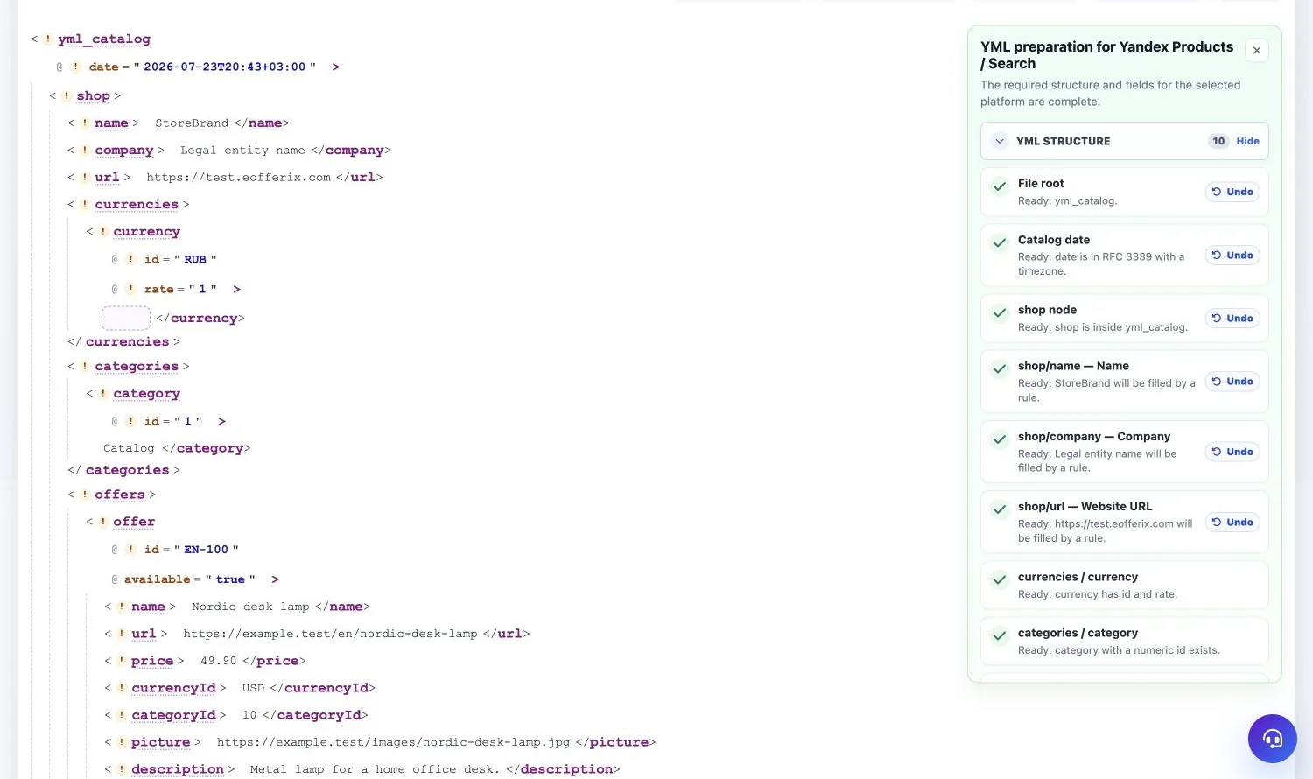Screen dimensions: 1313x779
Task: Click the warning icon beside offers tag
Action: [85, 495]
